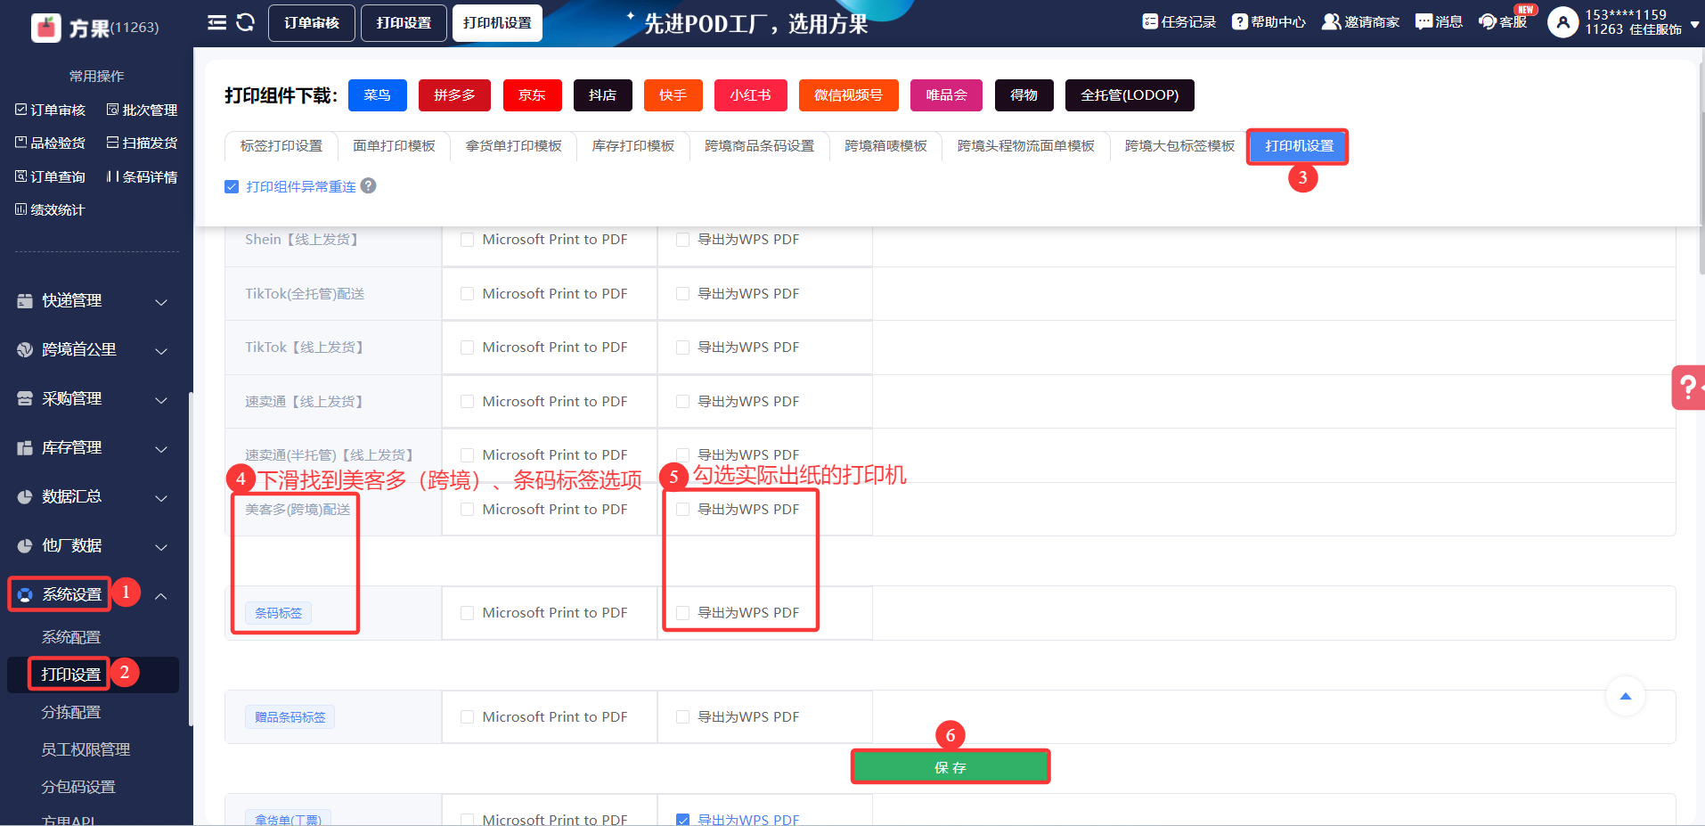Check 导出为WPS PDF for 条码标签 row

click(682, 613)
